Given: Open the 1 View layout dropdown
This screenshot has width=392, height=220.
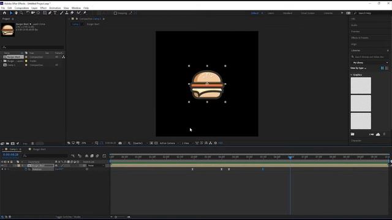Looking at the screenshot, I should 187,143.
